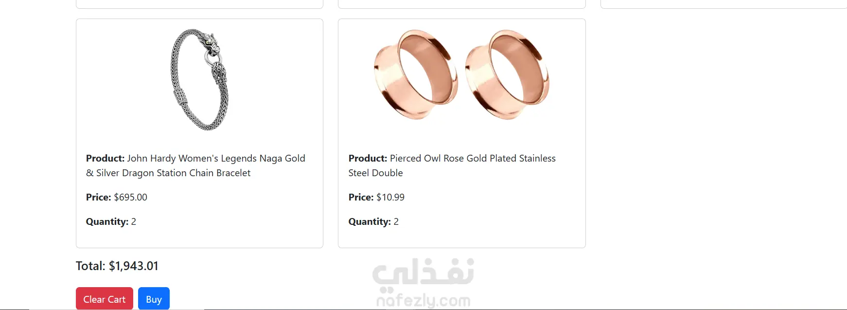This screenshot has width=847, height=310.
Task: Click the red Clear Cart button
Action: coord(104,299)
